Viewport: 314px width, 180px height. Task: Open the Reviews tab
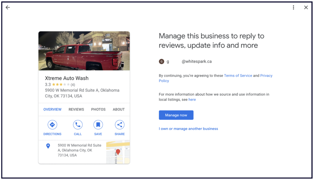tap(76, 109)
